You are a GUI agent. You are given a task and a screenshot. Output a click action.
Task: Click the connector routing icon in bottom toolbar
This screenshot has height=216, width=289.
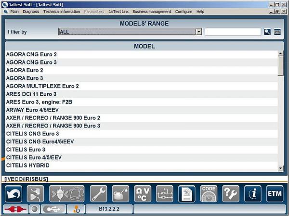(35, 194)
